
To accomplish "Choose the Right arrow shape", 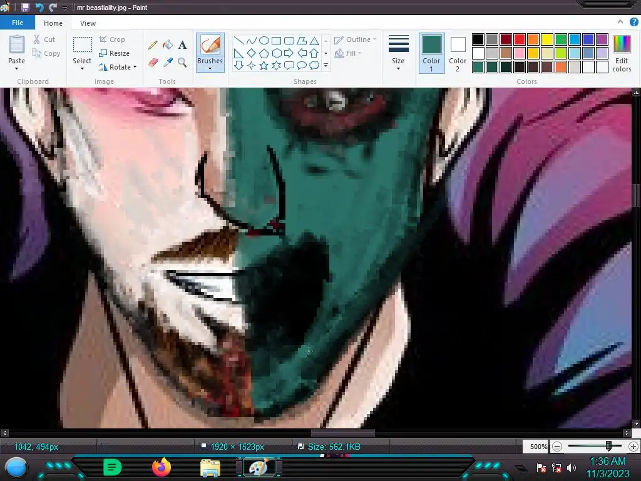I will pyautogui.click(x=289, y=53).
